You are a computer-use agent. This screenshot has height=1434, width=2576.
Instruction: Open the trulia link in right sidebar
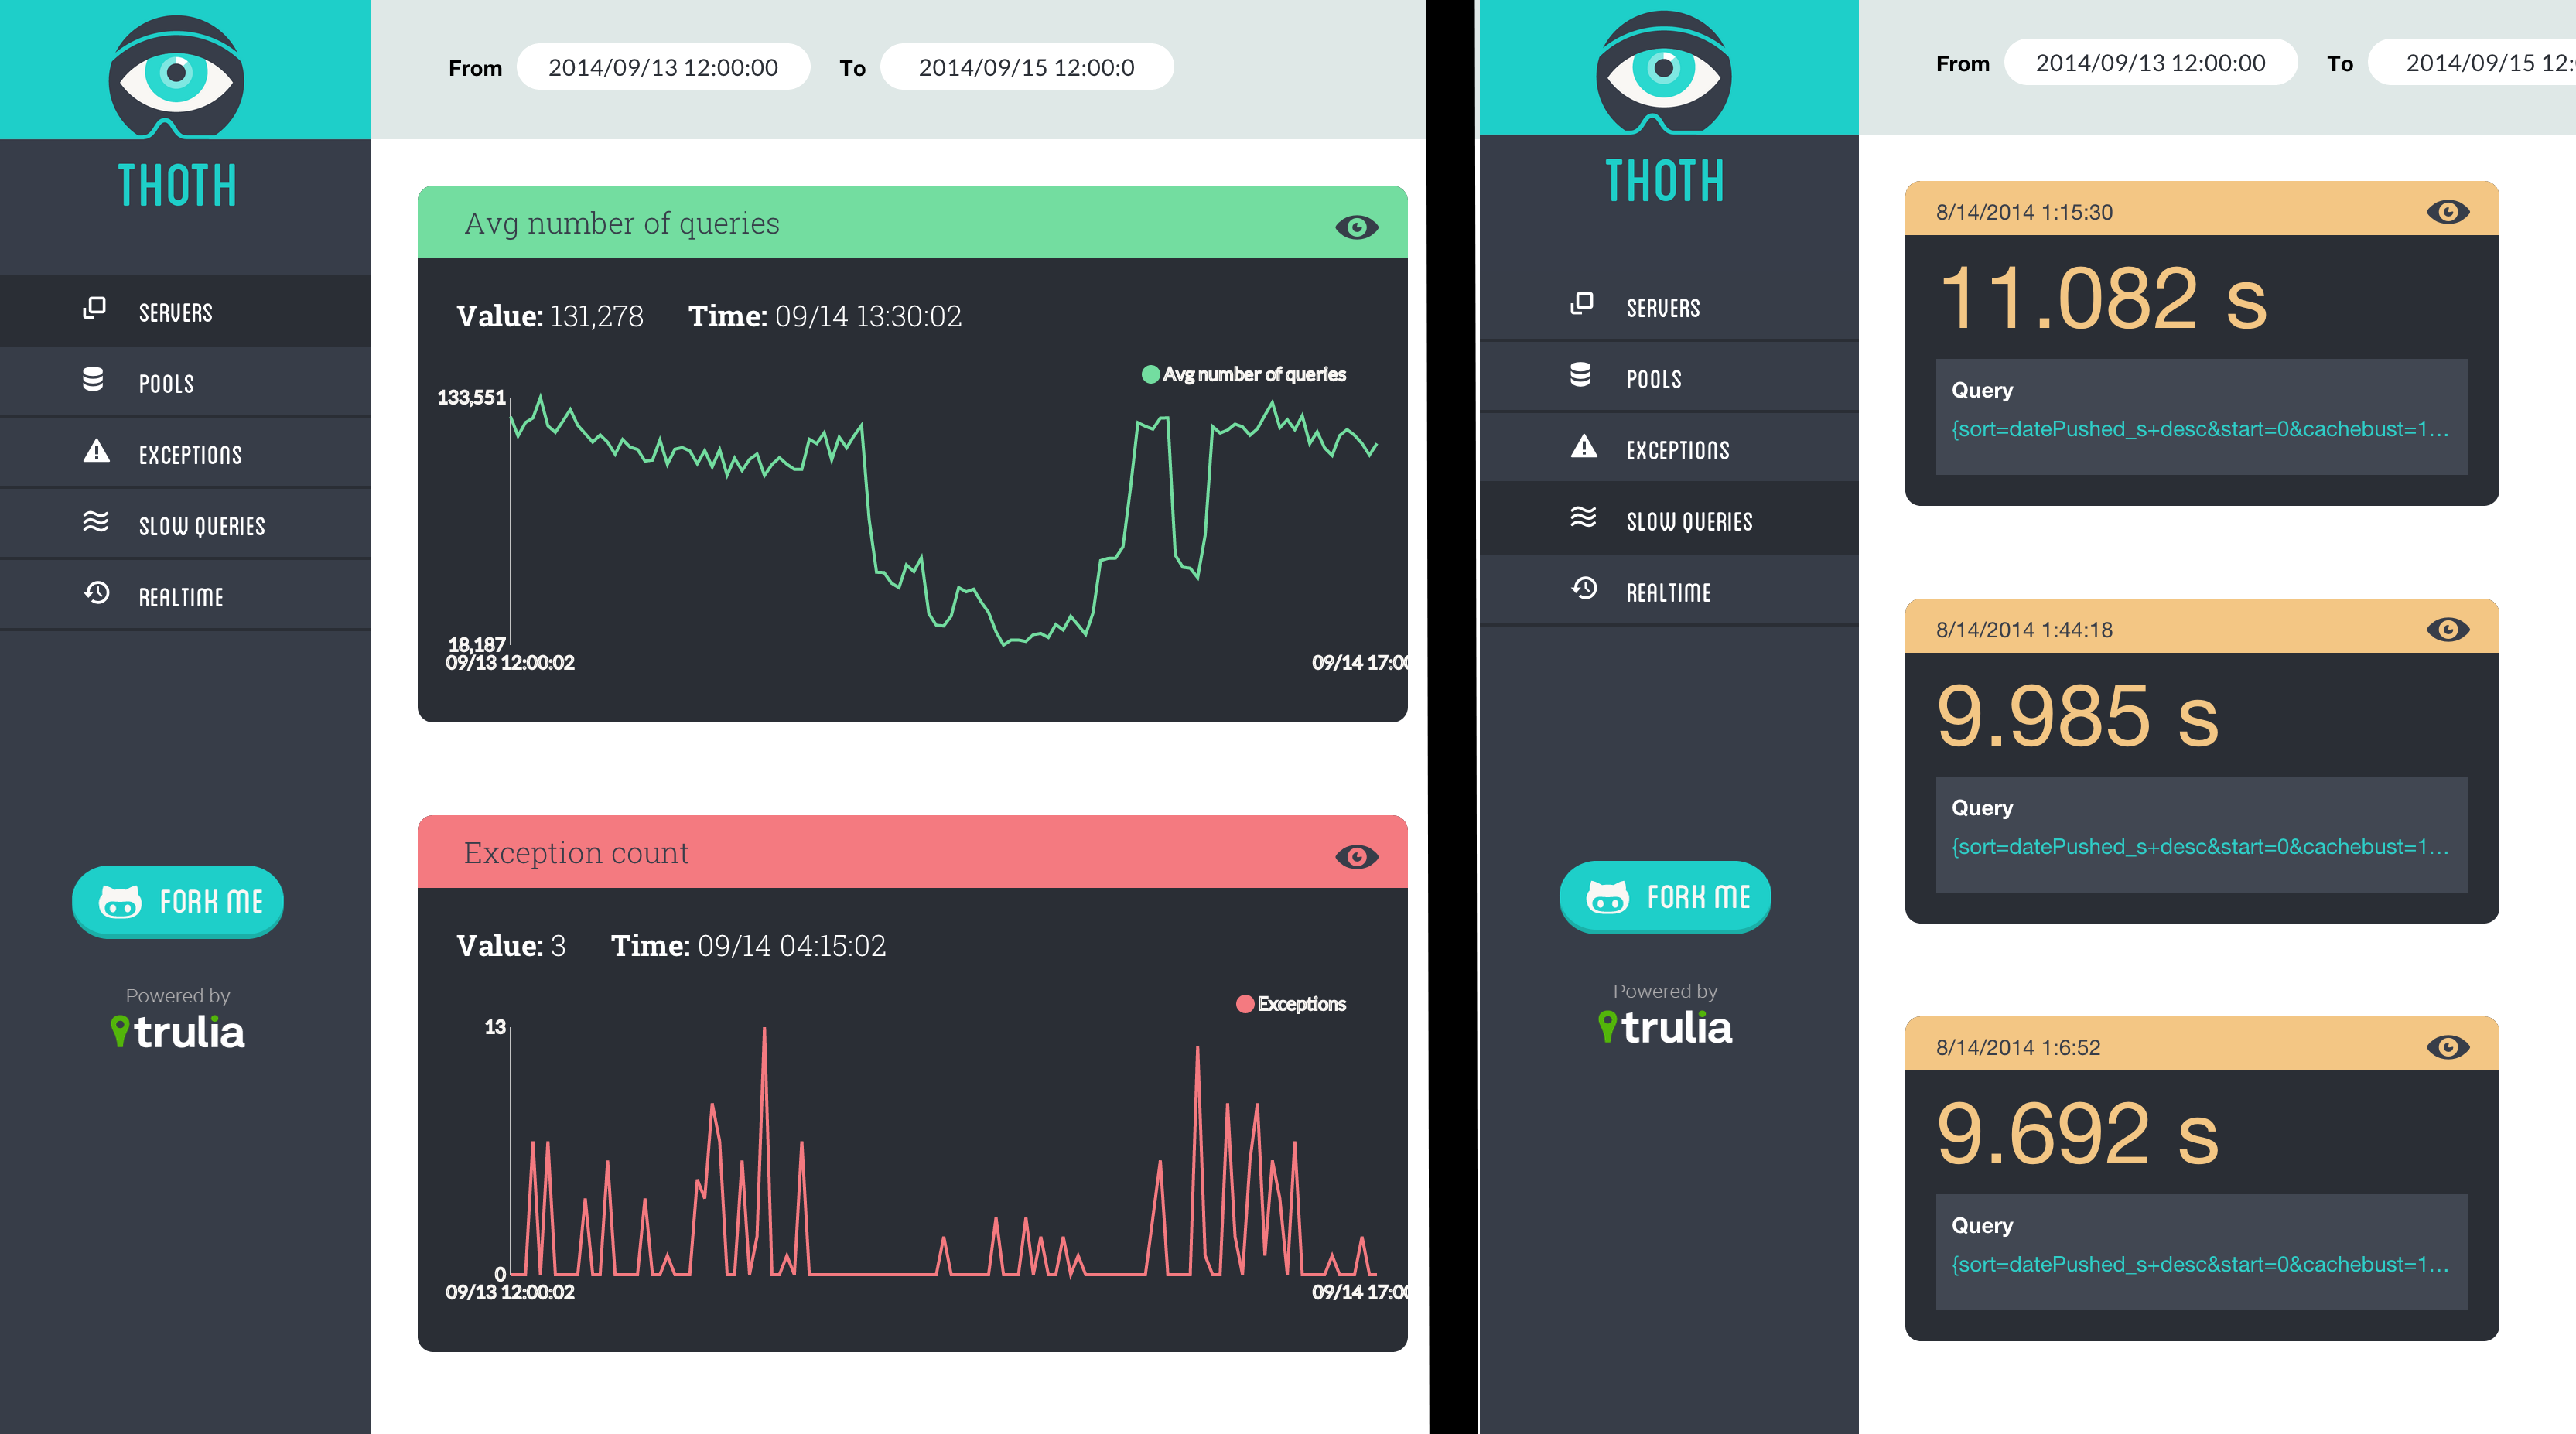coord(1665,1027)
